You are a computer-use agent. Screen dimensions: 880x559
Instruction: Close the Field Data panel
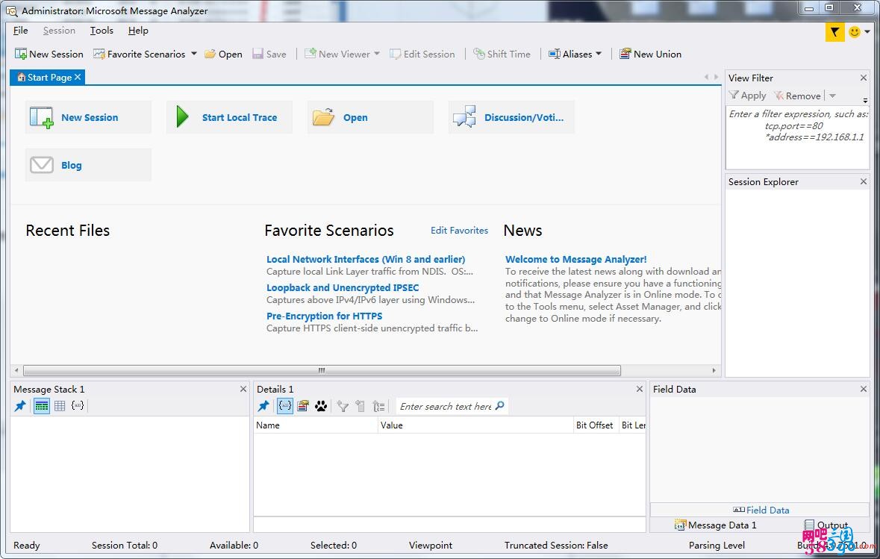(x=863, y=389)
